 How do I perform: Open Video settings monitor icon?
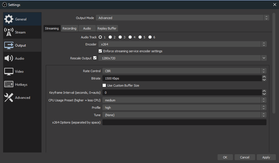9,72
